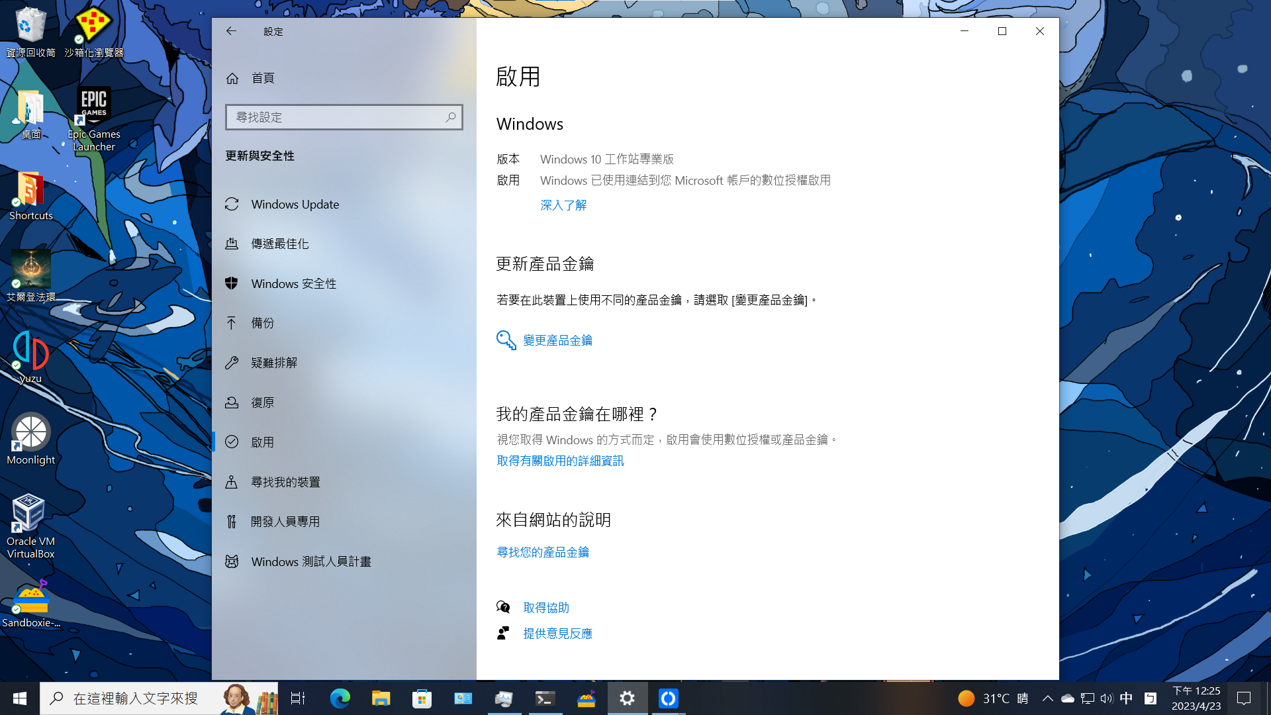
Task: Open the terminal app on the taskbar
Action: (545, 698)
